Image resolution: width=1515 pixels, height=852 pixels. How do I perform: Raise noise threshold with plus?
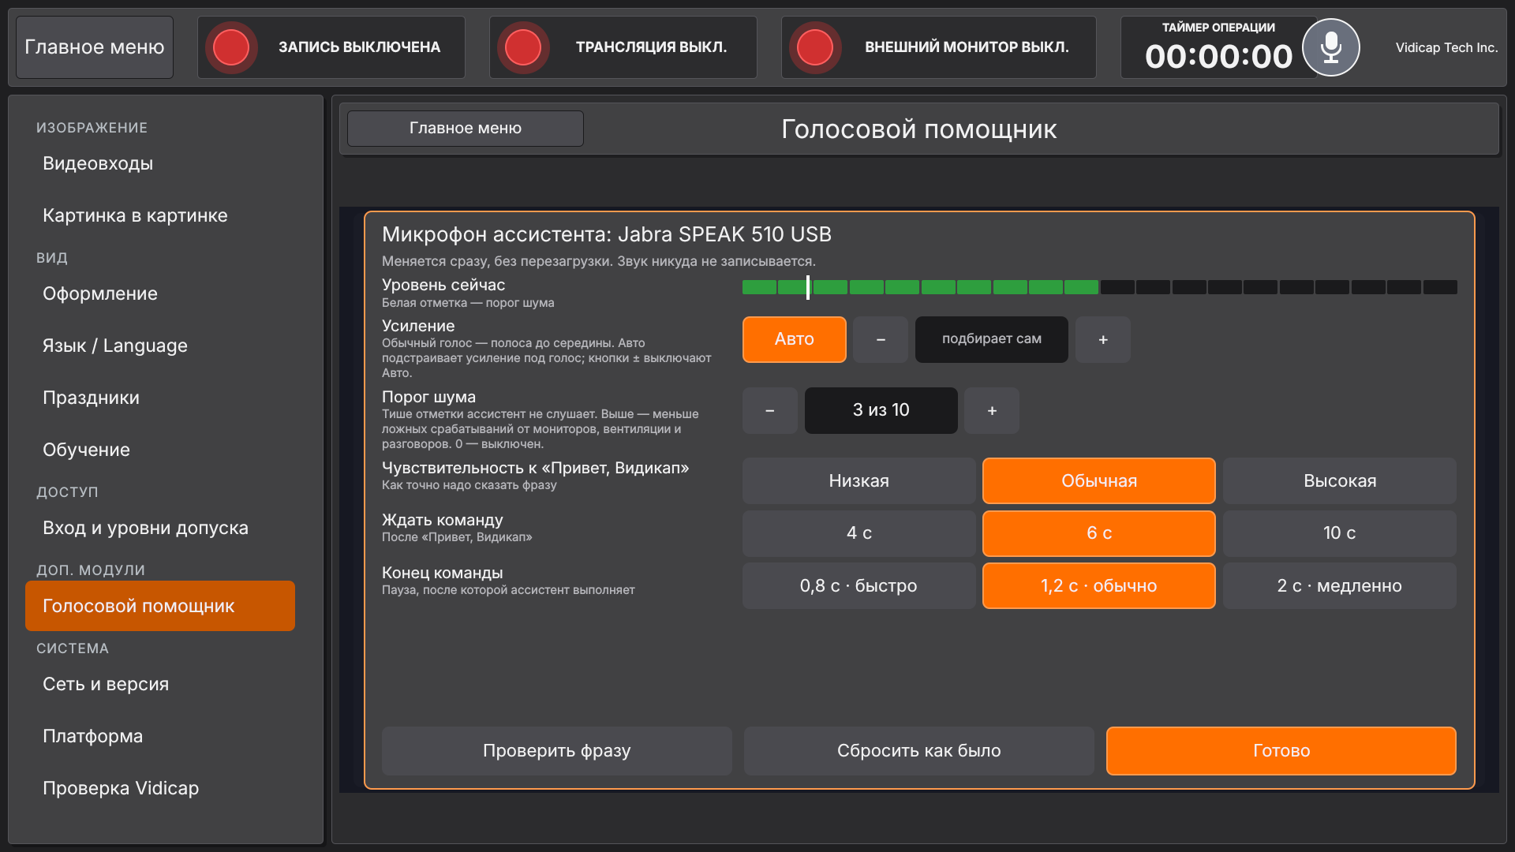pyautogui.click(x=992, y=410)
